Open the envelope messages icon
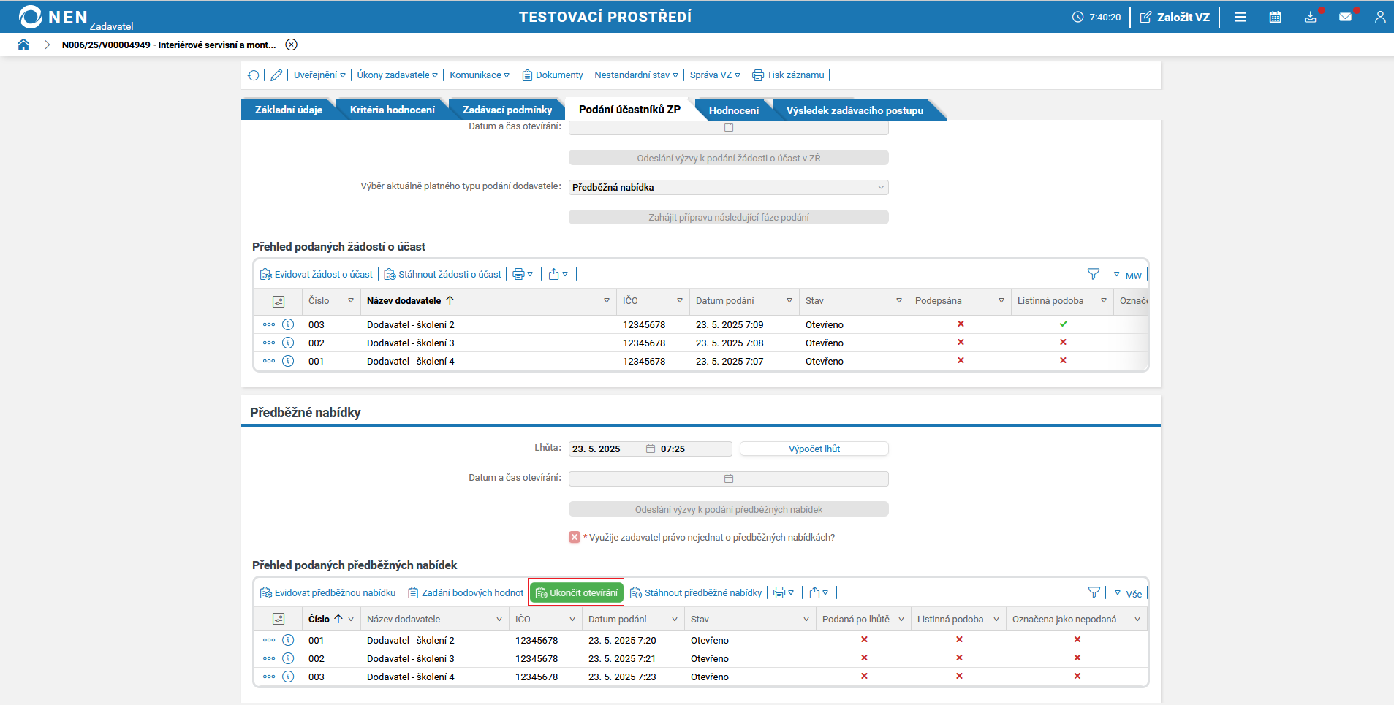 coord(1345,17)
